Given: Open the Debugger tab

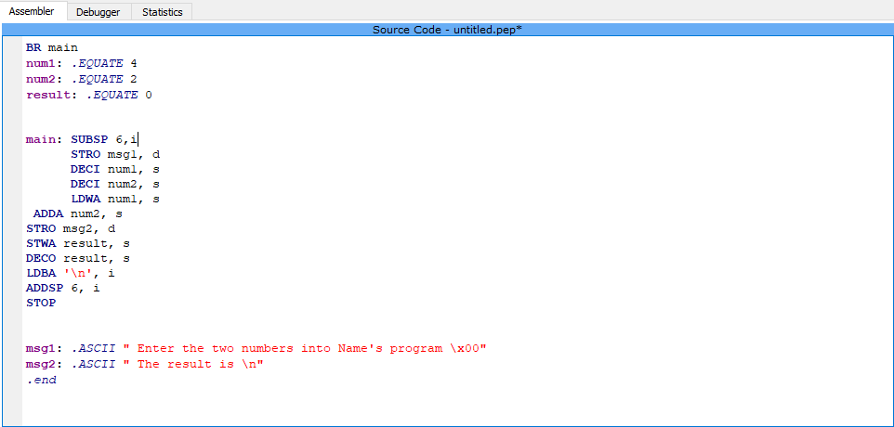Looking at the screenshot, I should (99, 11).
